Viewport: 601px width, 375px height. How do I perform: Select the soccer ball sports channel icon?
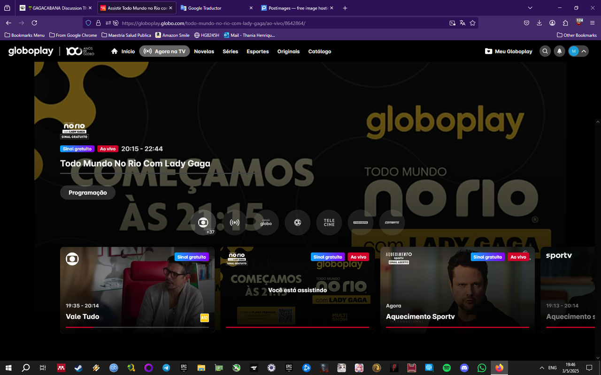pyautogui.click(x=298, y=222)
